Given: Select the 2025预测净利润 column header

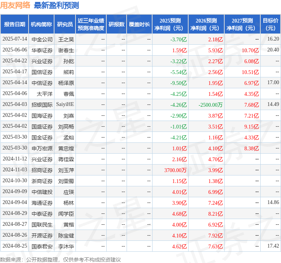Looking at the screenshot, I should tap(170, 24).
